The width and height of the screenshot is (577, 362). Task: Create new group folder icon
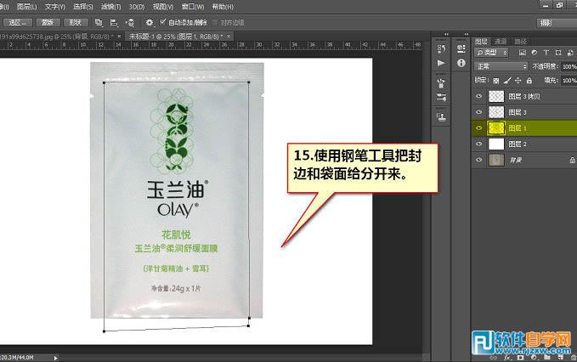point(547,357)
